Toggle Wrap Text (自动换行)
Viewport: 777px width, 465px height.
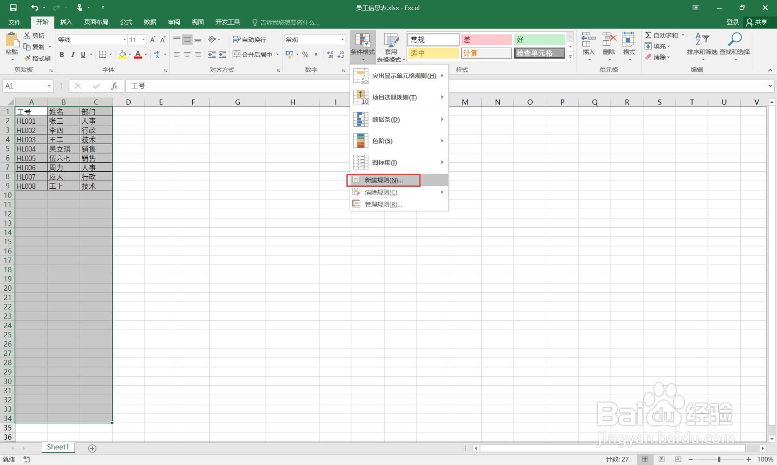(x=250, y=40)
